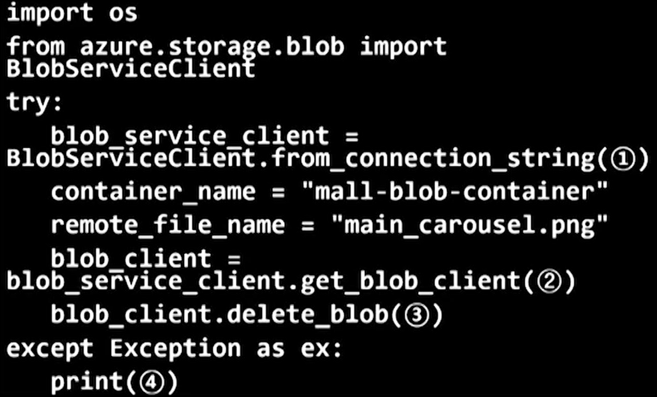This screenshot has height=397, width=657.
Task: Click the "from" keyword at line start
Action: click(x=36, y=47)
